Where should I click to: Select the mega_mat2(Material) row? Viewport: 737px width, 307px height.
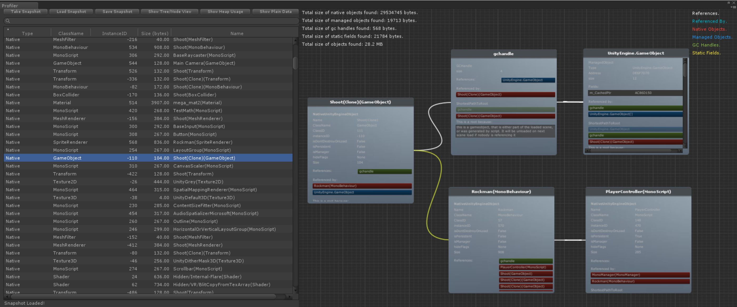tap(197, 103)
